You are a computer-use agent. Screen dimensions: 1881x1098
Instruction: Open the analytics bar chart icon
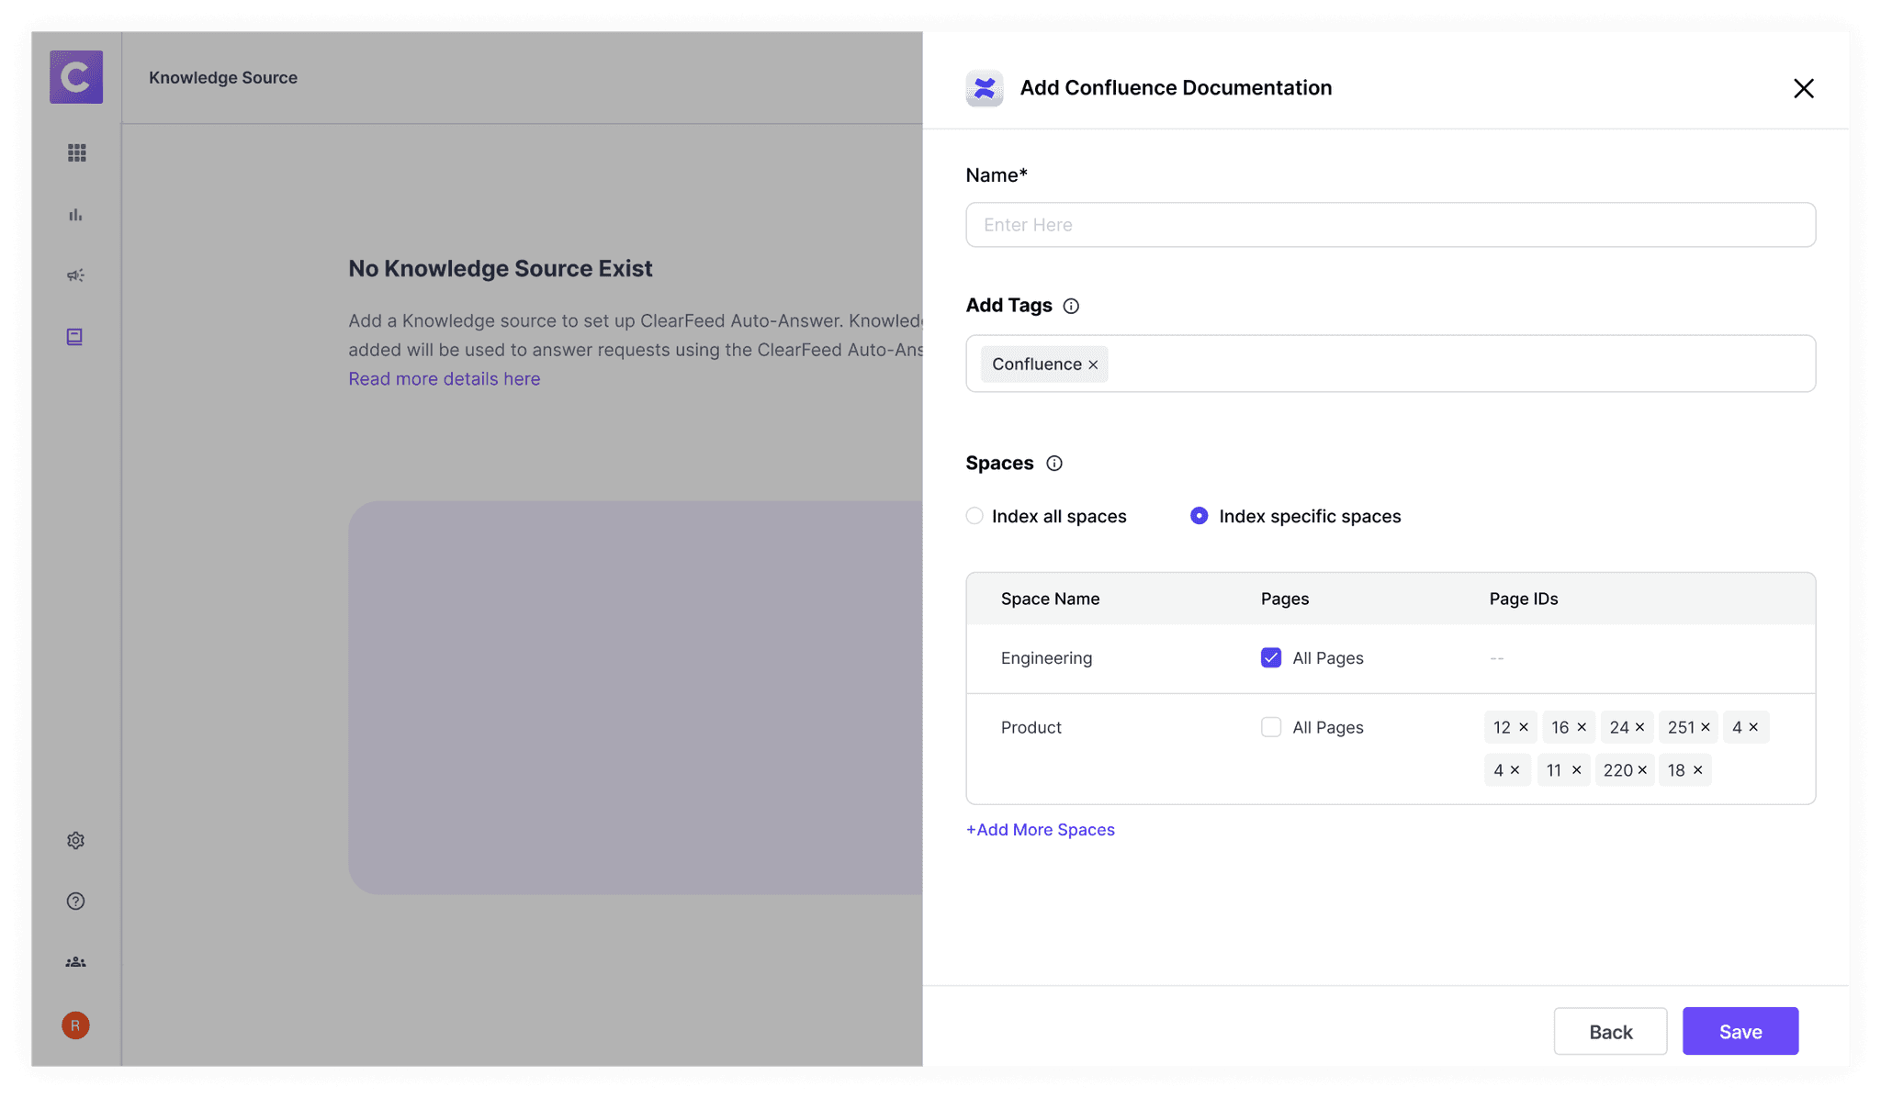(x=75, y=215)
